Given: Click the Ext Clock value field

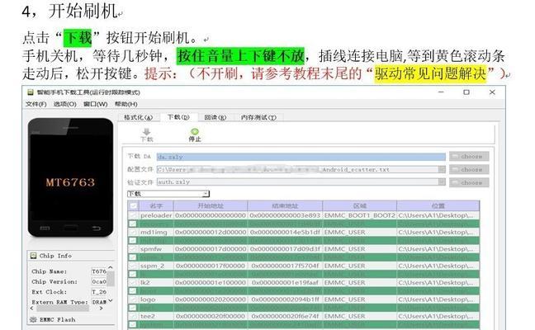Looking at the screenshot, I should tap(99, 292).
